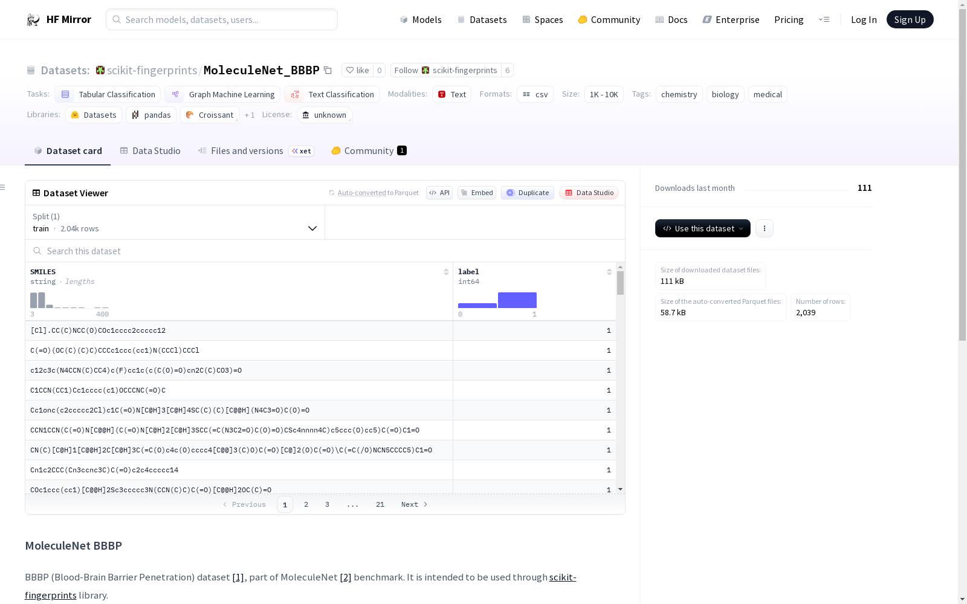Click the unknown license tag
The height and width of the screenshot is (604, 967).
pyautogui.click(x=325, y=115)
